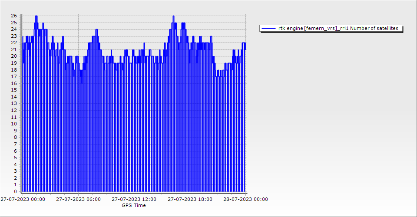This screenshot has height=217, width=417.
Task: Click the '27-07-2023 18:00' x-axis label
Action: point(190,200)
